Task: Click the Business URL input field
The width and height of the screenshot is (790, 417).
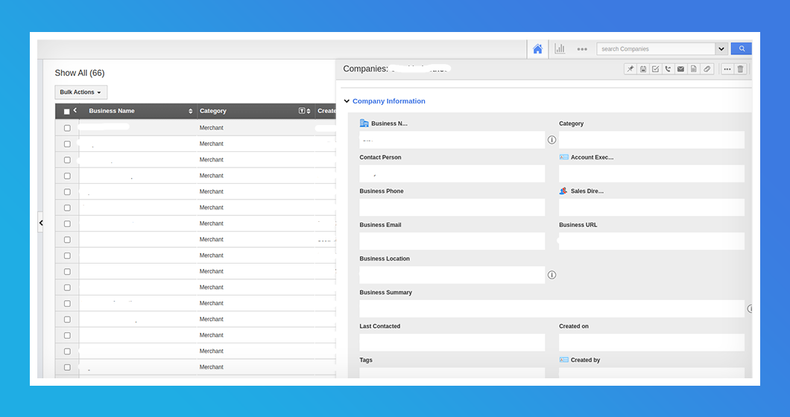Action: 651,241
